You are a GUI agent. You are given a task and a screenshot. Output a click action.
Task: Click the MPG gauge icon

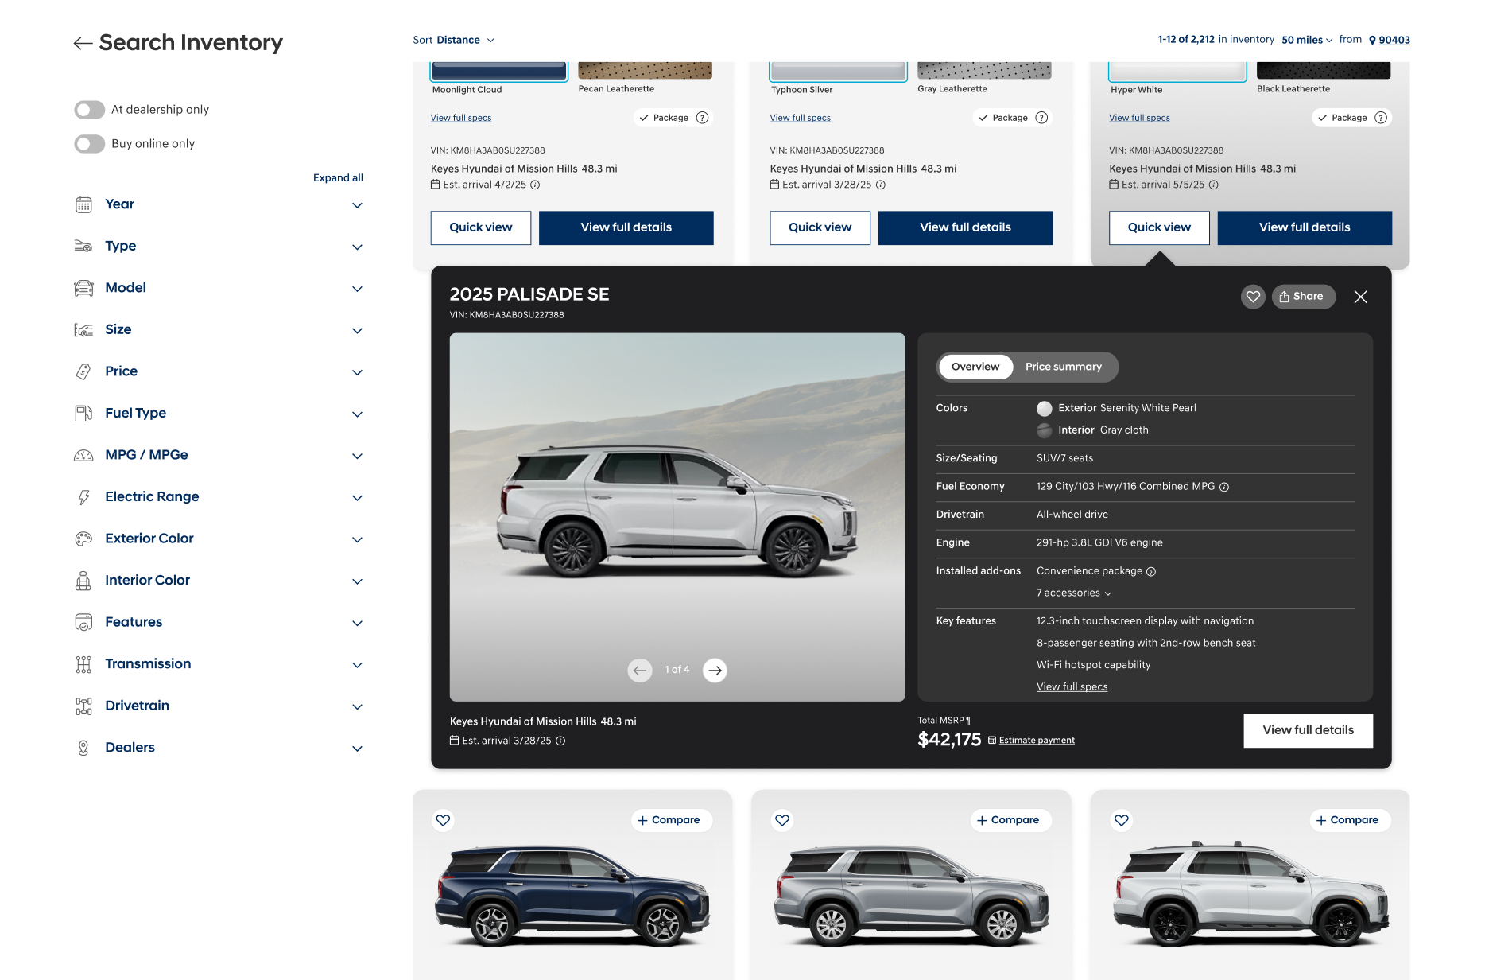tap(83, 455)
